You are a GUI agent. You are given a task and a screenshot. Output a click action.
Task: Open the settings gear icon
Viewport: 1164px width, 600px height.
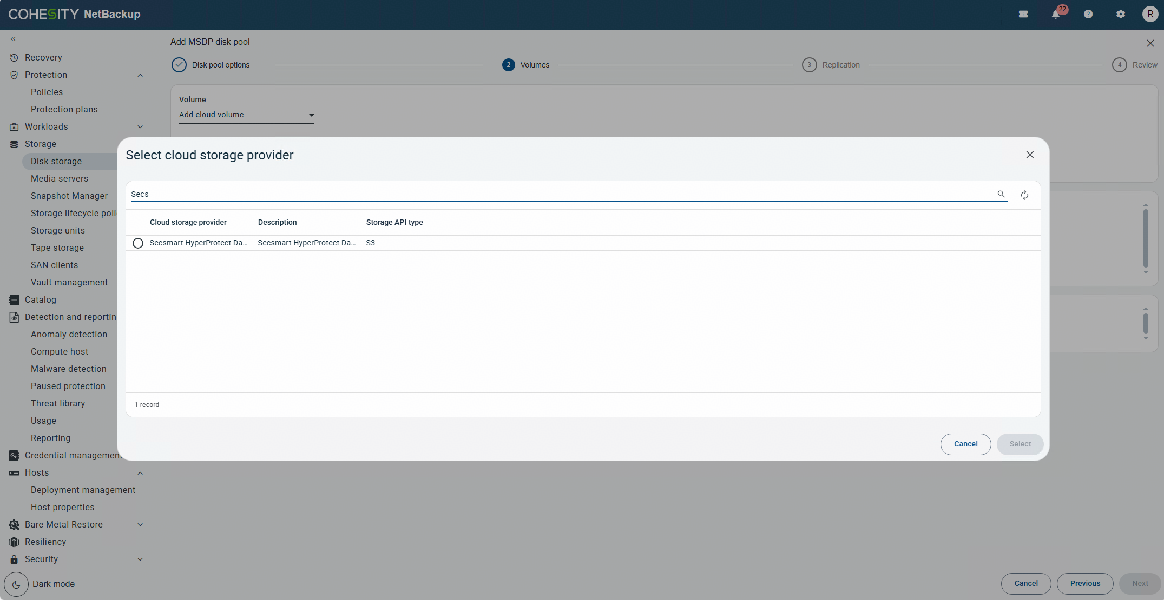tap(1121, 14)
